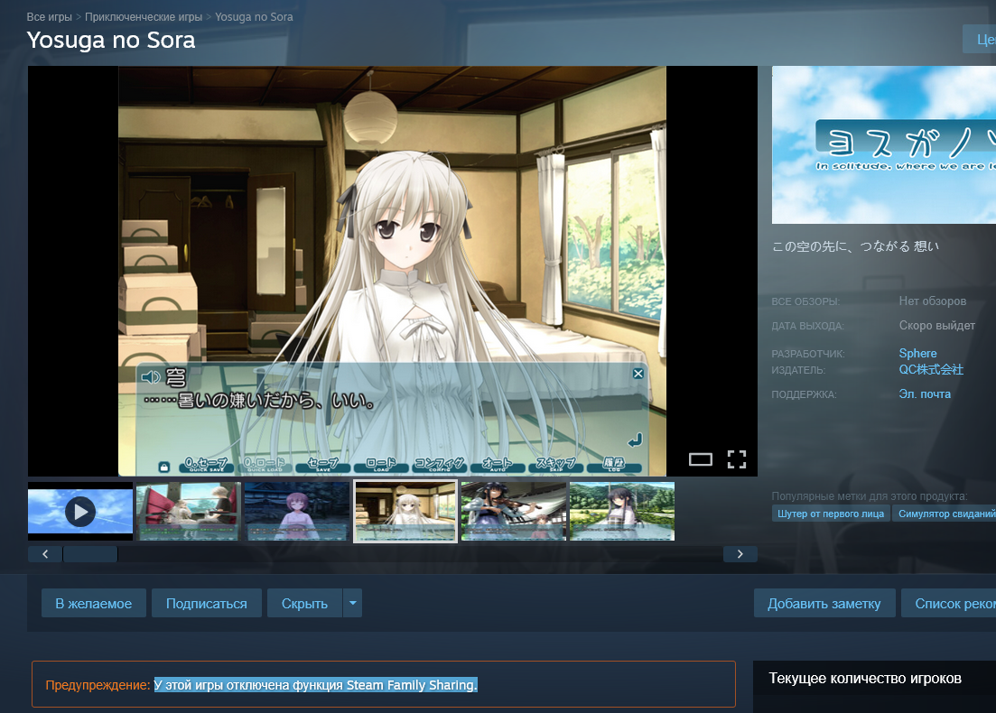996x713 pixels.
Task: Select the Шутер от первого лица tag
Action: click(831, 514)
